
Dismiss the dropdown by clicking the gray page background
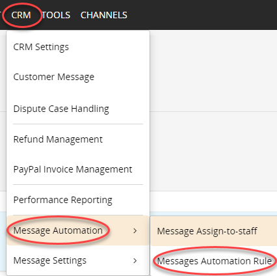(x=213, y=72)
